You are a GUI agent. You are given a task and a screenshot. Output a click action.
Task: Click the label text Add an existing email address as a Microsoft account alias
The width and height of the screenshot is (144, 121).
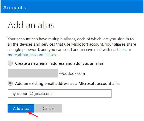[68, 84]
